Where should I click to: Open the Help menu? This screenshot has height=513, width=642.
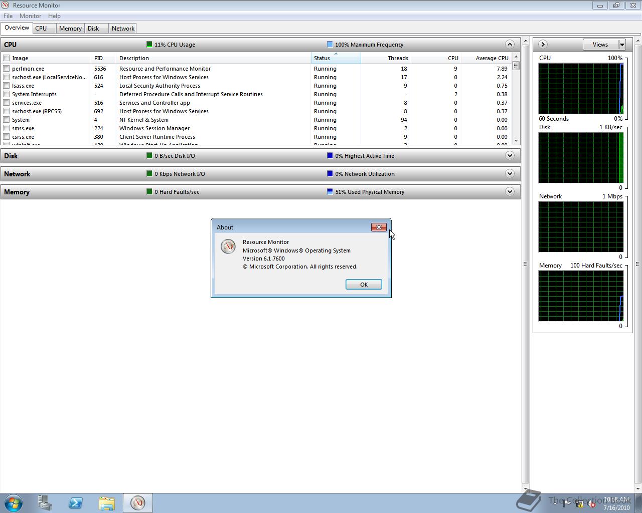pos(54,16)
